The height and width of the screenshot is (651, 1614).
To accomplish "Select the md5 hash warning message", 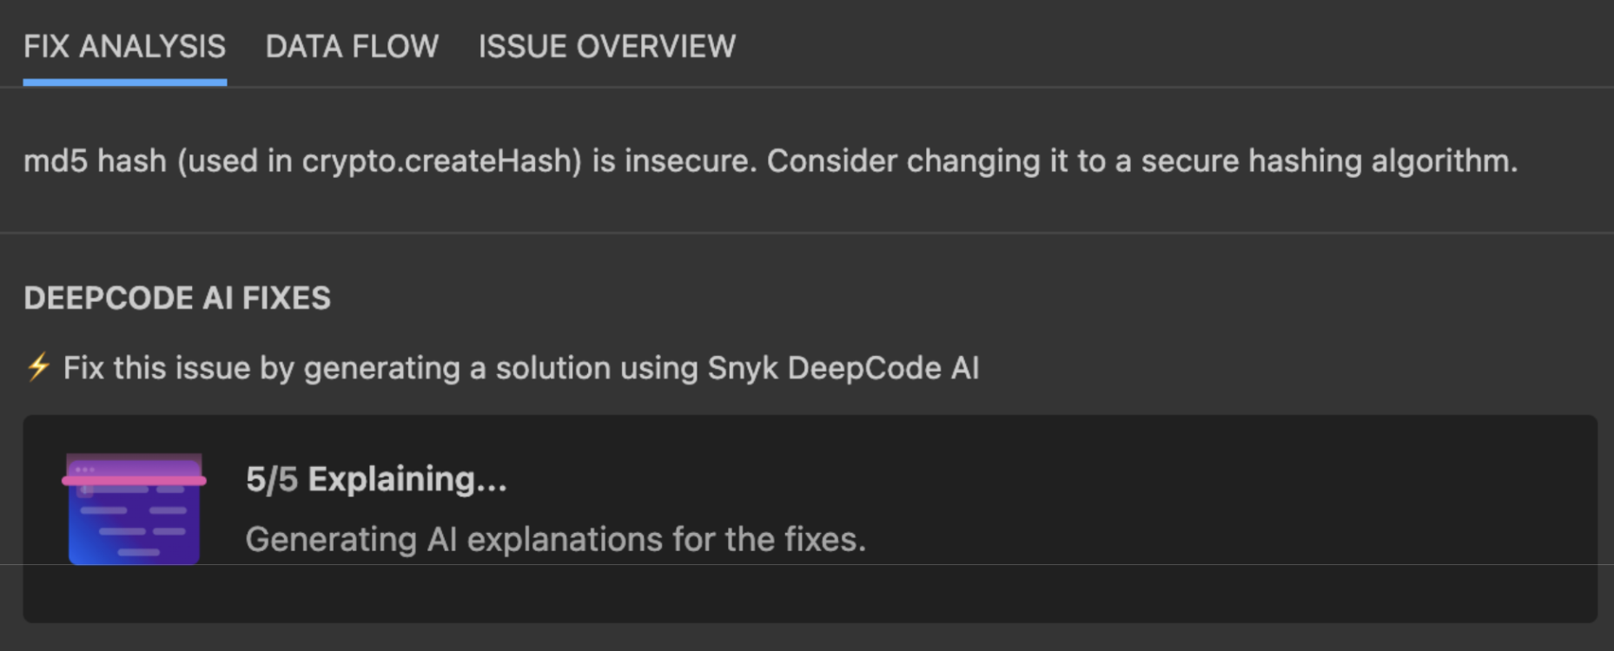I will (771, 161).
